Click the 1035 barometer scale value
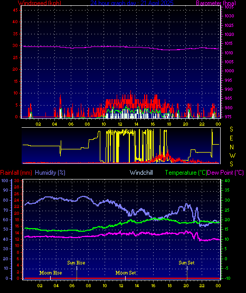The height and width of the screenshot is (293, 246). 229,7
